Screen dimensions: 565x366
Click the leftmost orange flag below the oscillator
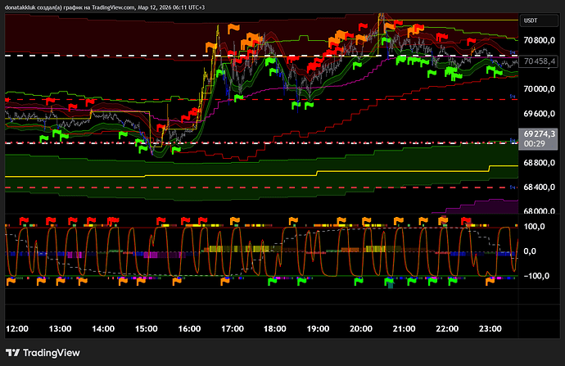(11, 281)
